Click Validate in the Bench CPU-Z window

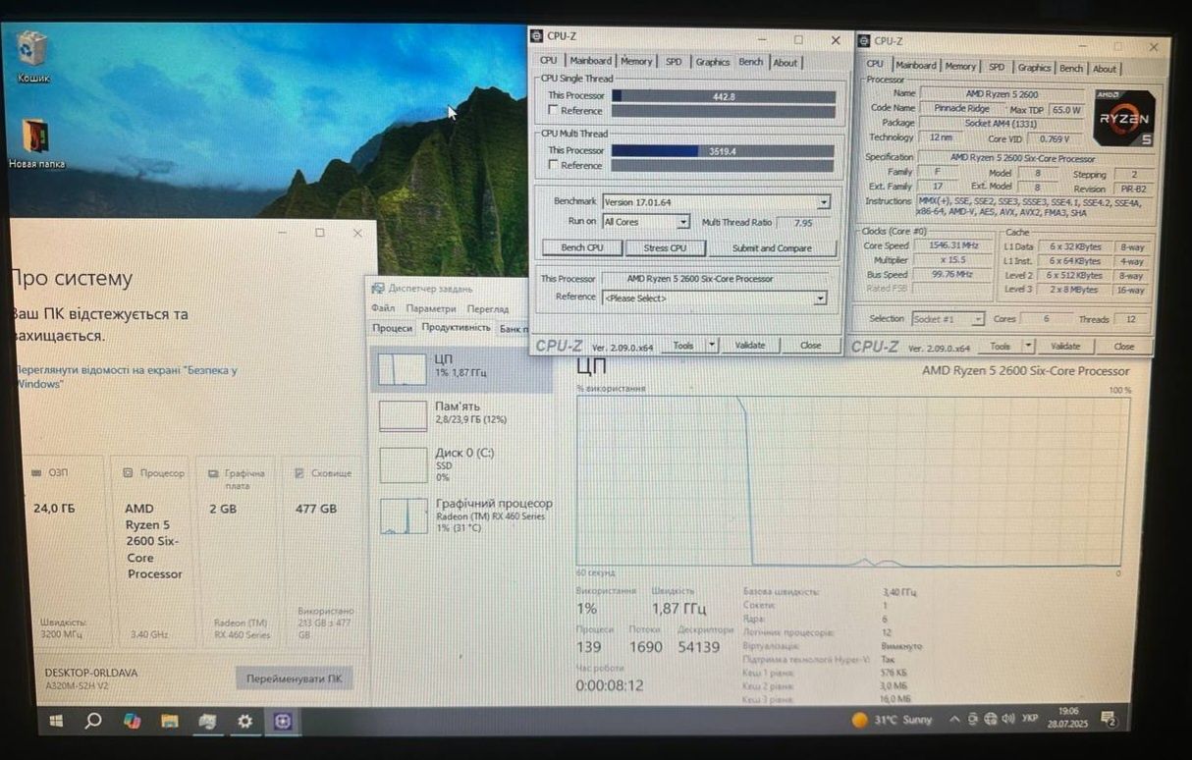pos(750,346)
